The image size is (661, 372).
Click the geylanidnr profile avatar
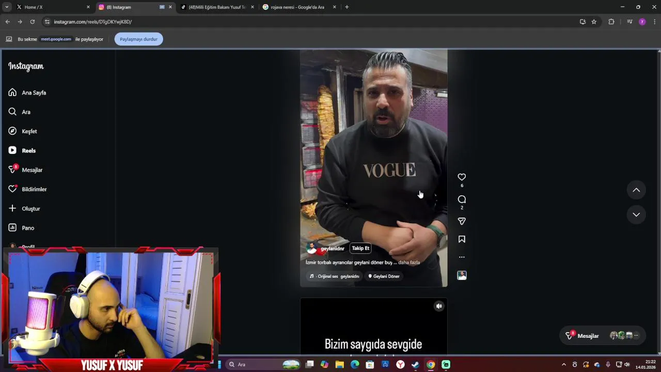click(311, 249)
